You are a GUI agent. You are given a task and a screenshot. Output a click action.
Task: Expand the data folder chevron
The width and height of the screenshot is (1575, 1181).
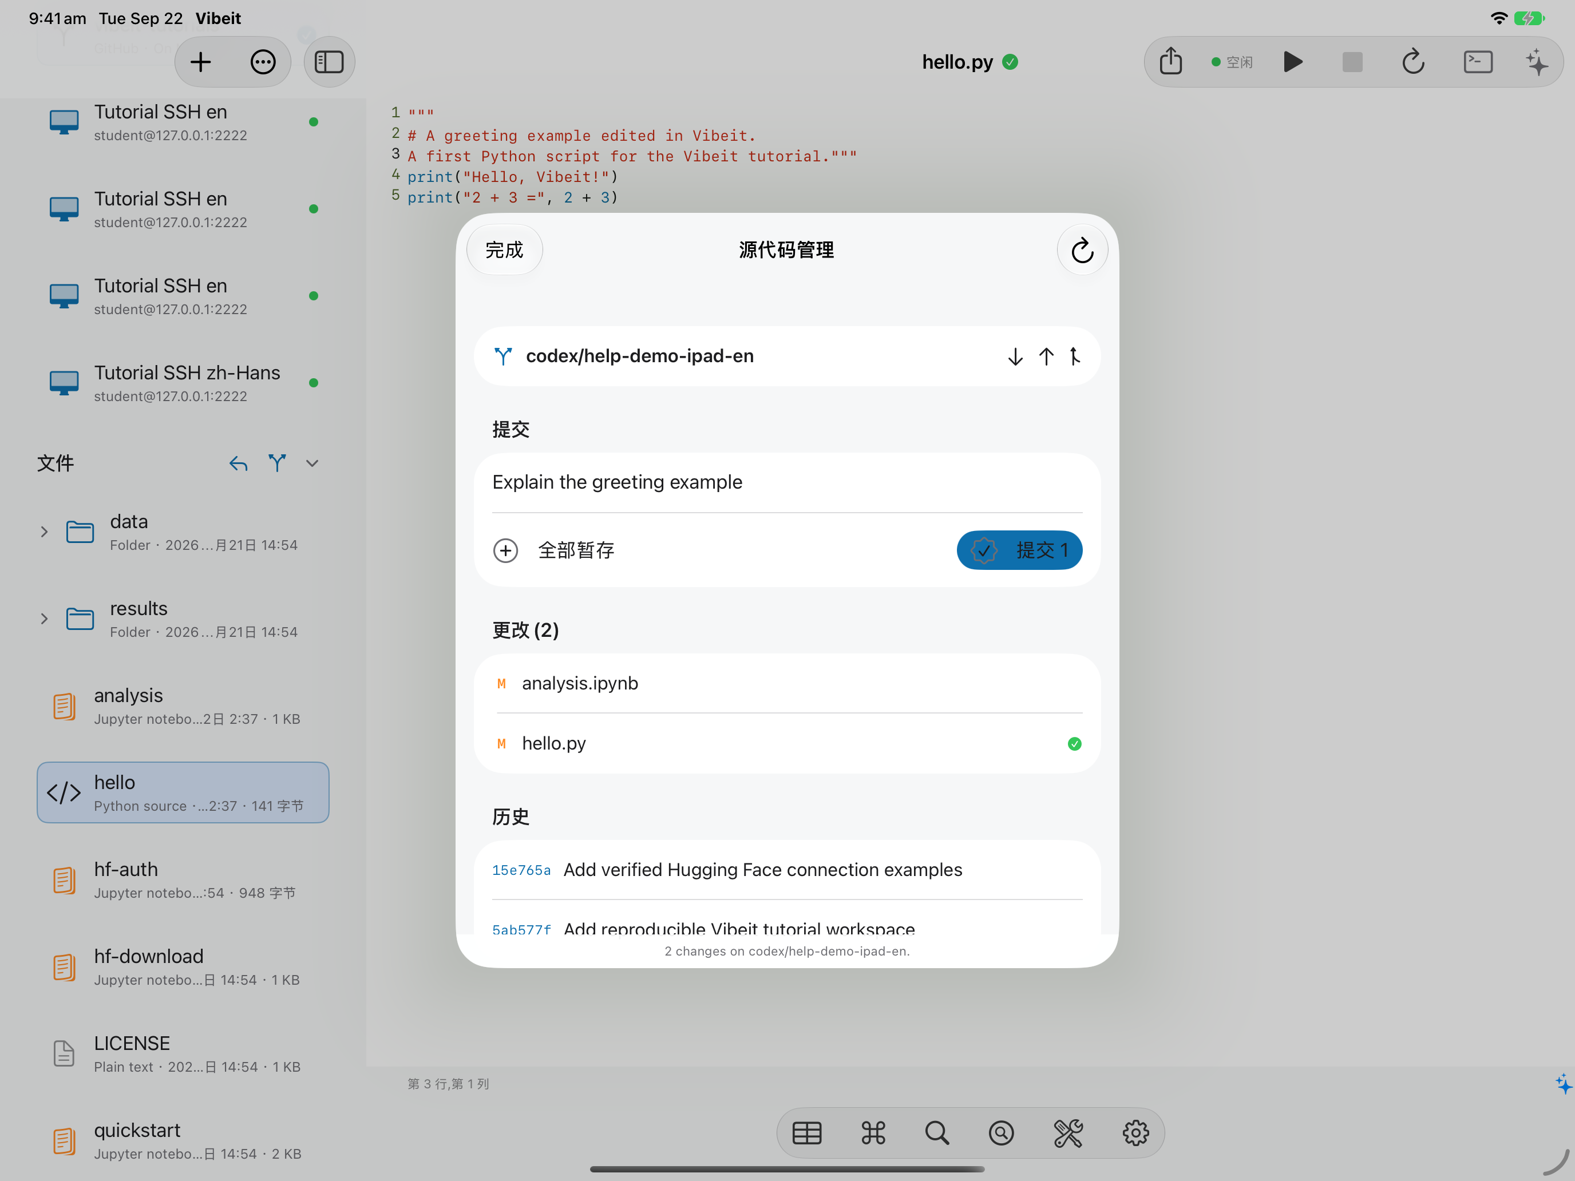[x=44, y=532]
